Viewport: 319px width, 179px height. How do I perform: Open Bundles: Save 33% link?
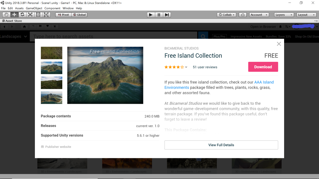coord(278,37)
